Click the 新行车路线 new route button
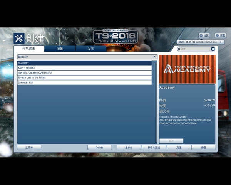Screen dimensions: 231x185 [154, 148]
